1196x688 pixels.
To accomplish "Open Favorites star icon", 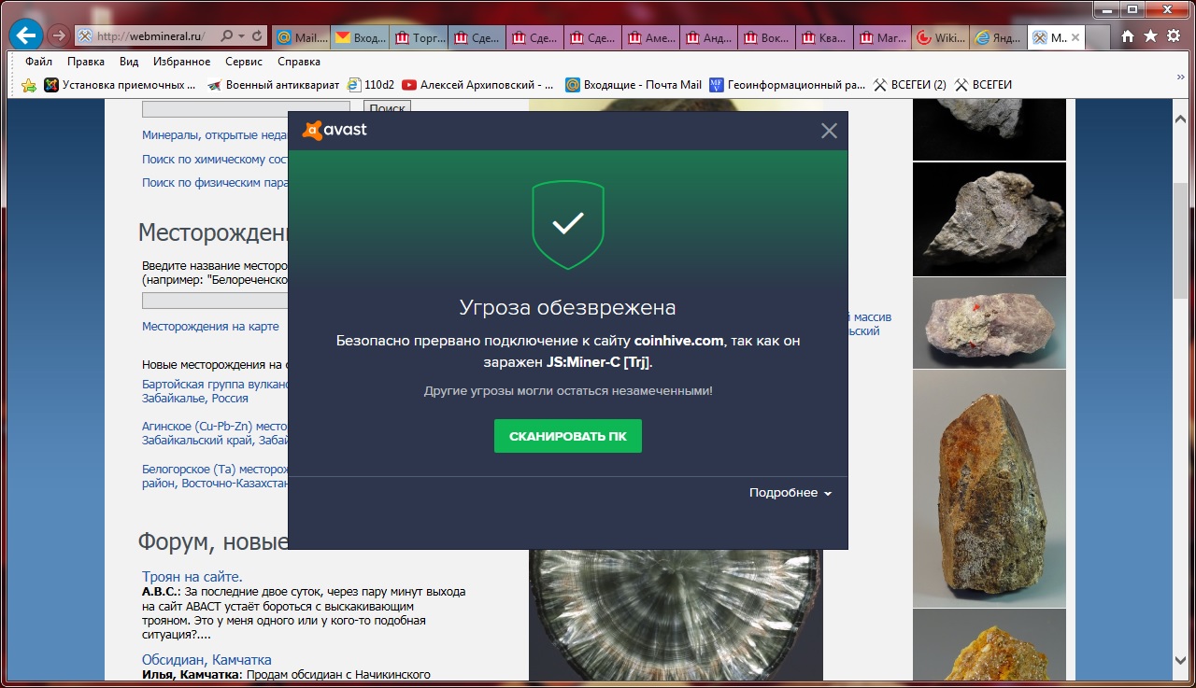I will coord(1150,36).
